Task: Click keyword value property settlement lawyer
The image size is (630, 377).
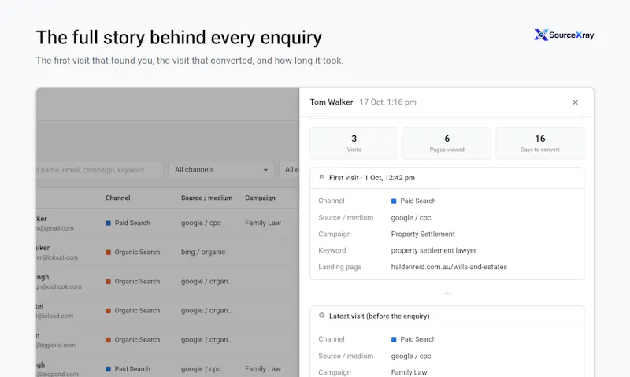Action: 434,250
